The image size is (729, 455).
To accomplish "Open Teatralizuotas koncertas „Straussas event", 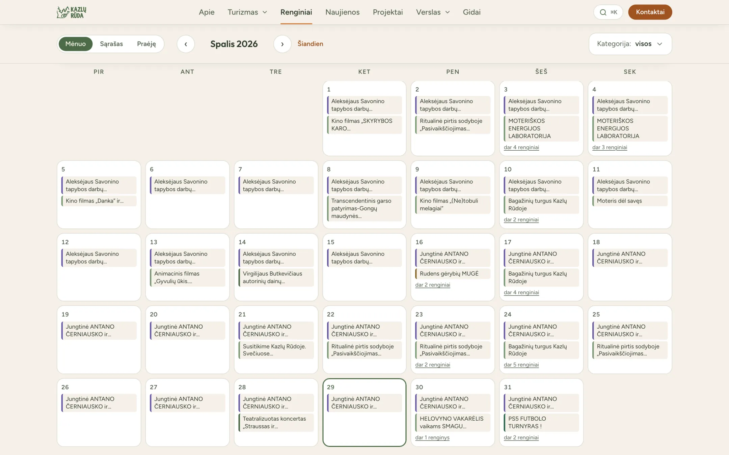I will pos(276,423).
